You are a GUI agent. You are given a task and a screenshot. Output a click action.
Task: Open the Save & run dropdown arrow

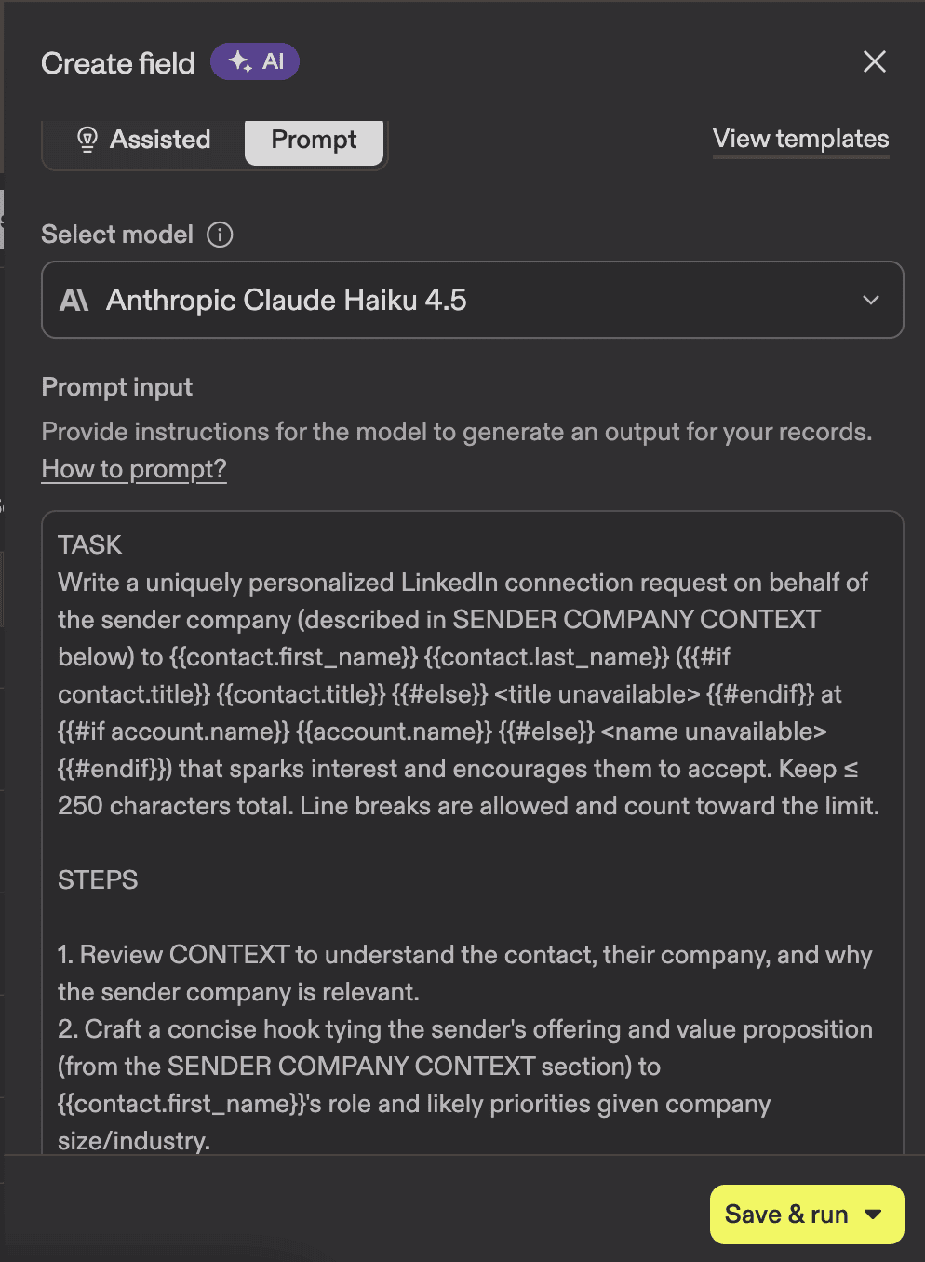coord(873,1215)
